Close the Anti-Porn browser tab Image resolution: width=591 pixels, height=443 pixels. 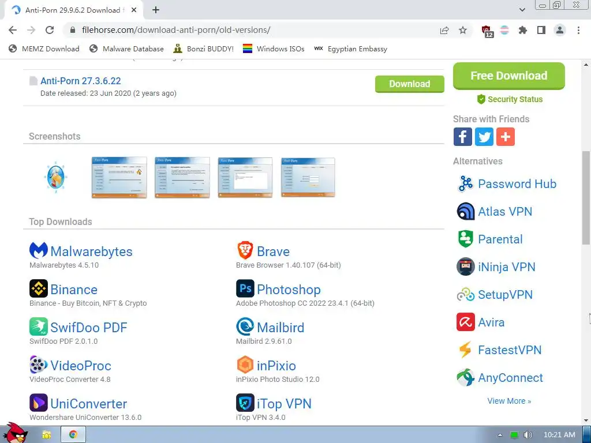tap(134, 10)
